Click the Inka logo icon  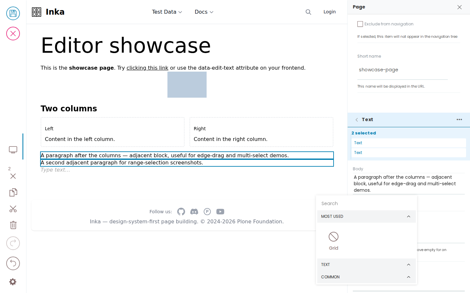(37, 12)
